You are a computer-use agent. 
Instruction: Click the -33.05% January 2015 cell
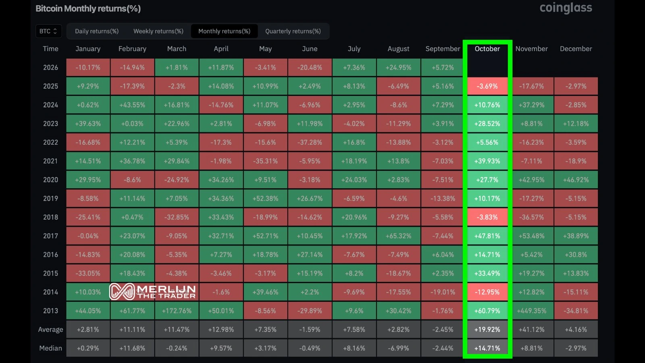pyautogui.click(x=88, y=273)
